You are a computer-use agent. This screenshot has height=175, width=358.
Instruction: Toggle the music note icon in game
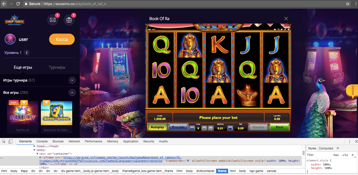pyautogui.click(x=278, y=29)
